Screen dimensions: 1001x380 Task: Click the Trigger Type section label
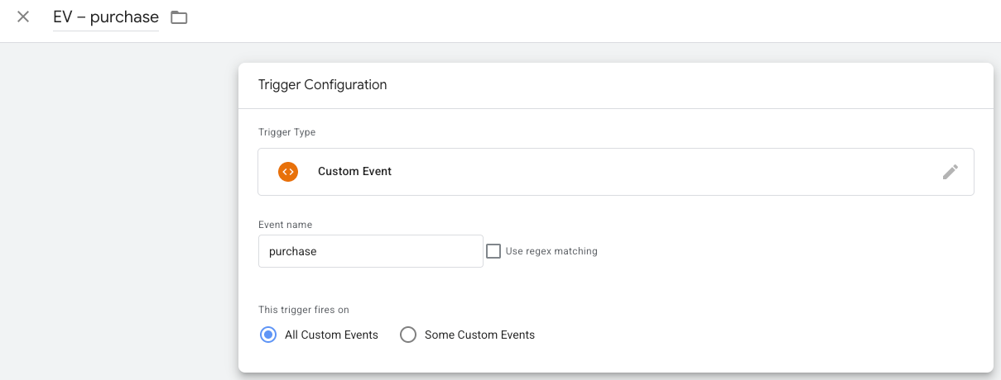click(286, 132)
